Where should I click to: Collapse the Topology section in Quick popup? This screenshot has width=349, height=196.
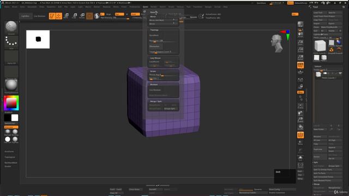click(154, 30)
